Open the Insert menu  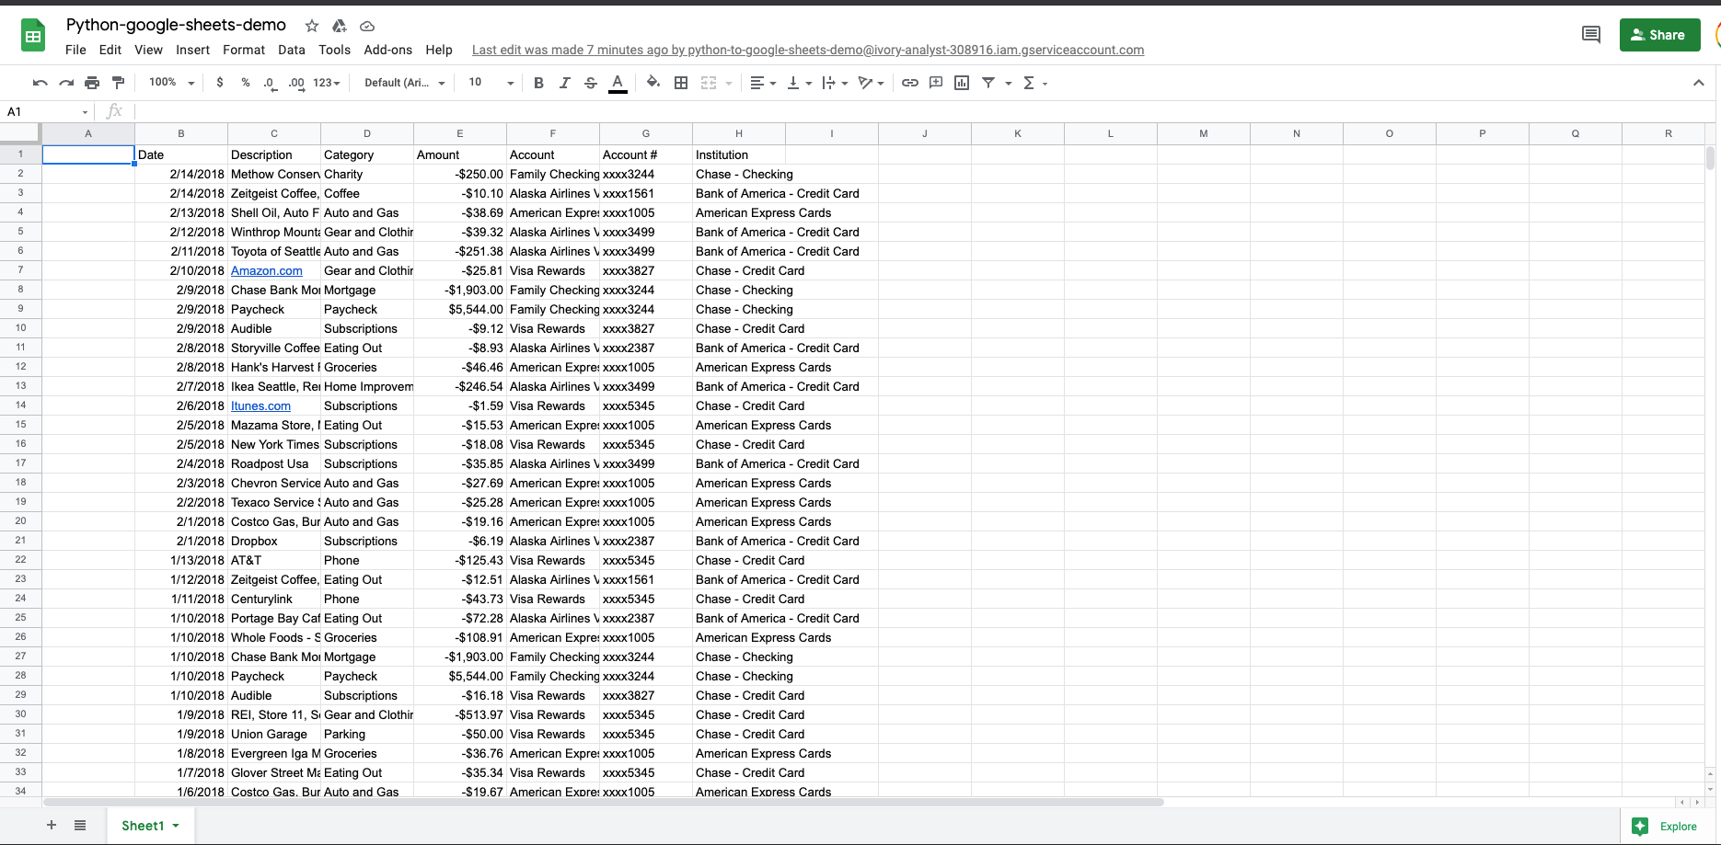point(192,50)
